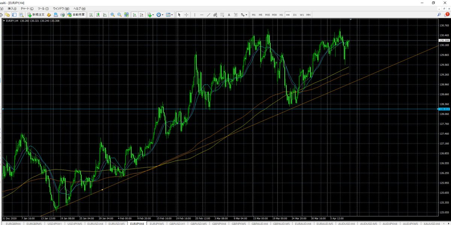The width and height of the screenshot is (451, 225).
Task: Switch to the AUDUSD,H4 chart tab
Action: click(347, 223)
